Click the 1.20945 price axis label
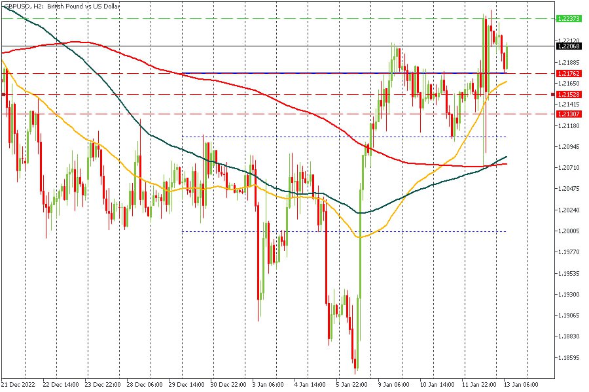Viewport: 589px width, 392px height. 569,146
